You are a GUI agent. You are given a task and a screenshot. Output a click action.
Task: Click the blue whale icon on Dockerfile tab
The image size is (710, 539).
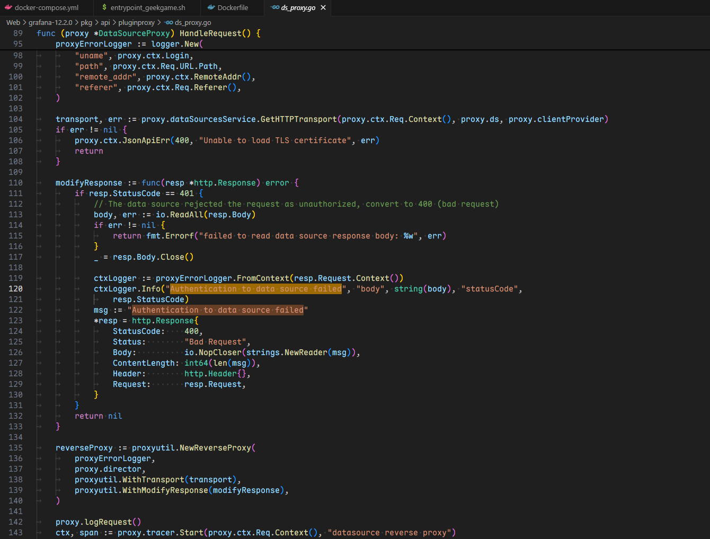pos(211,7)
